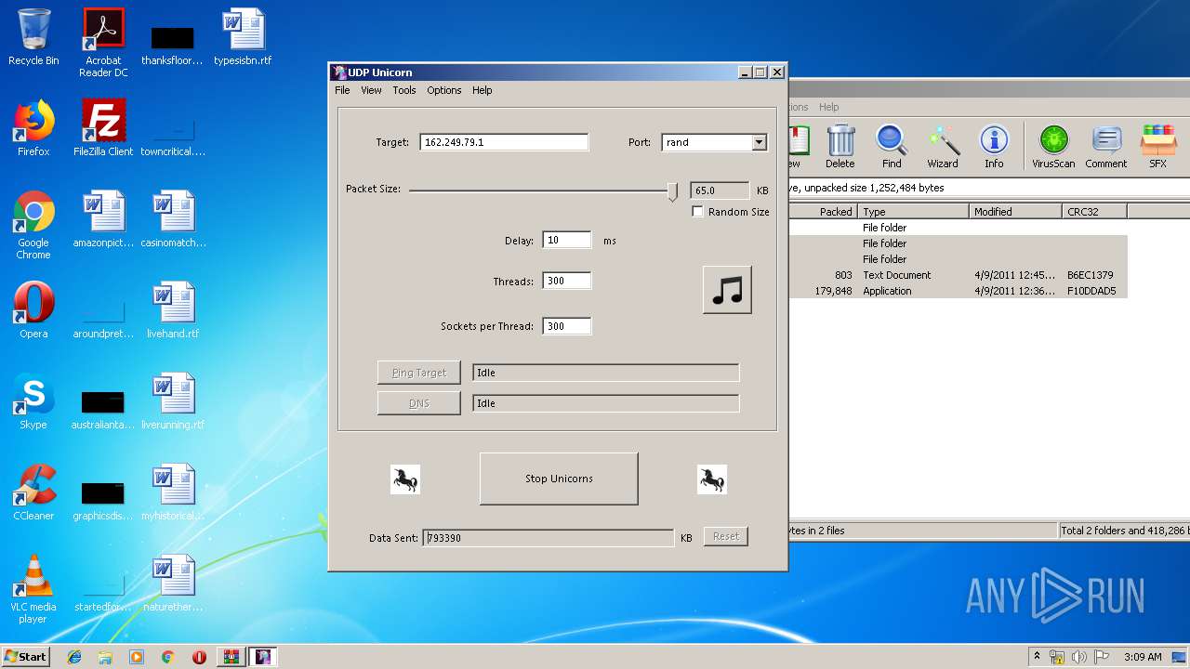The height and width of the screenshot is (669, 1190).
Task: Open the Options menu in UDP Unicorn
Action: (x=444, y=90)
